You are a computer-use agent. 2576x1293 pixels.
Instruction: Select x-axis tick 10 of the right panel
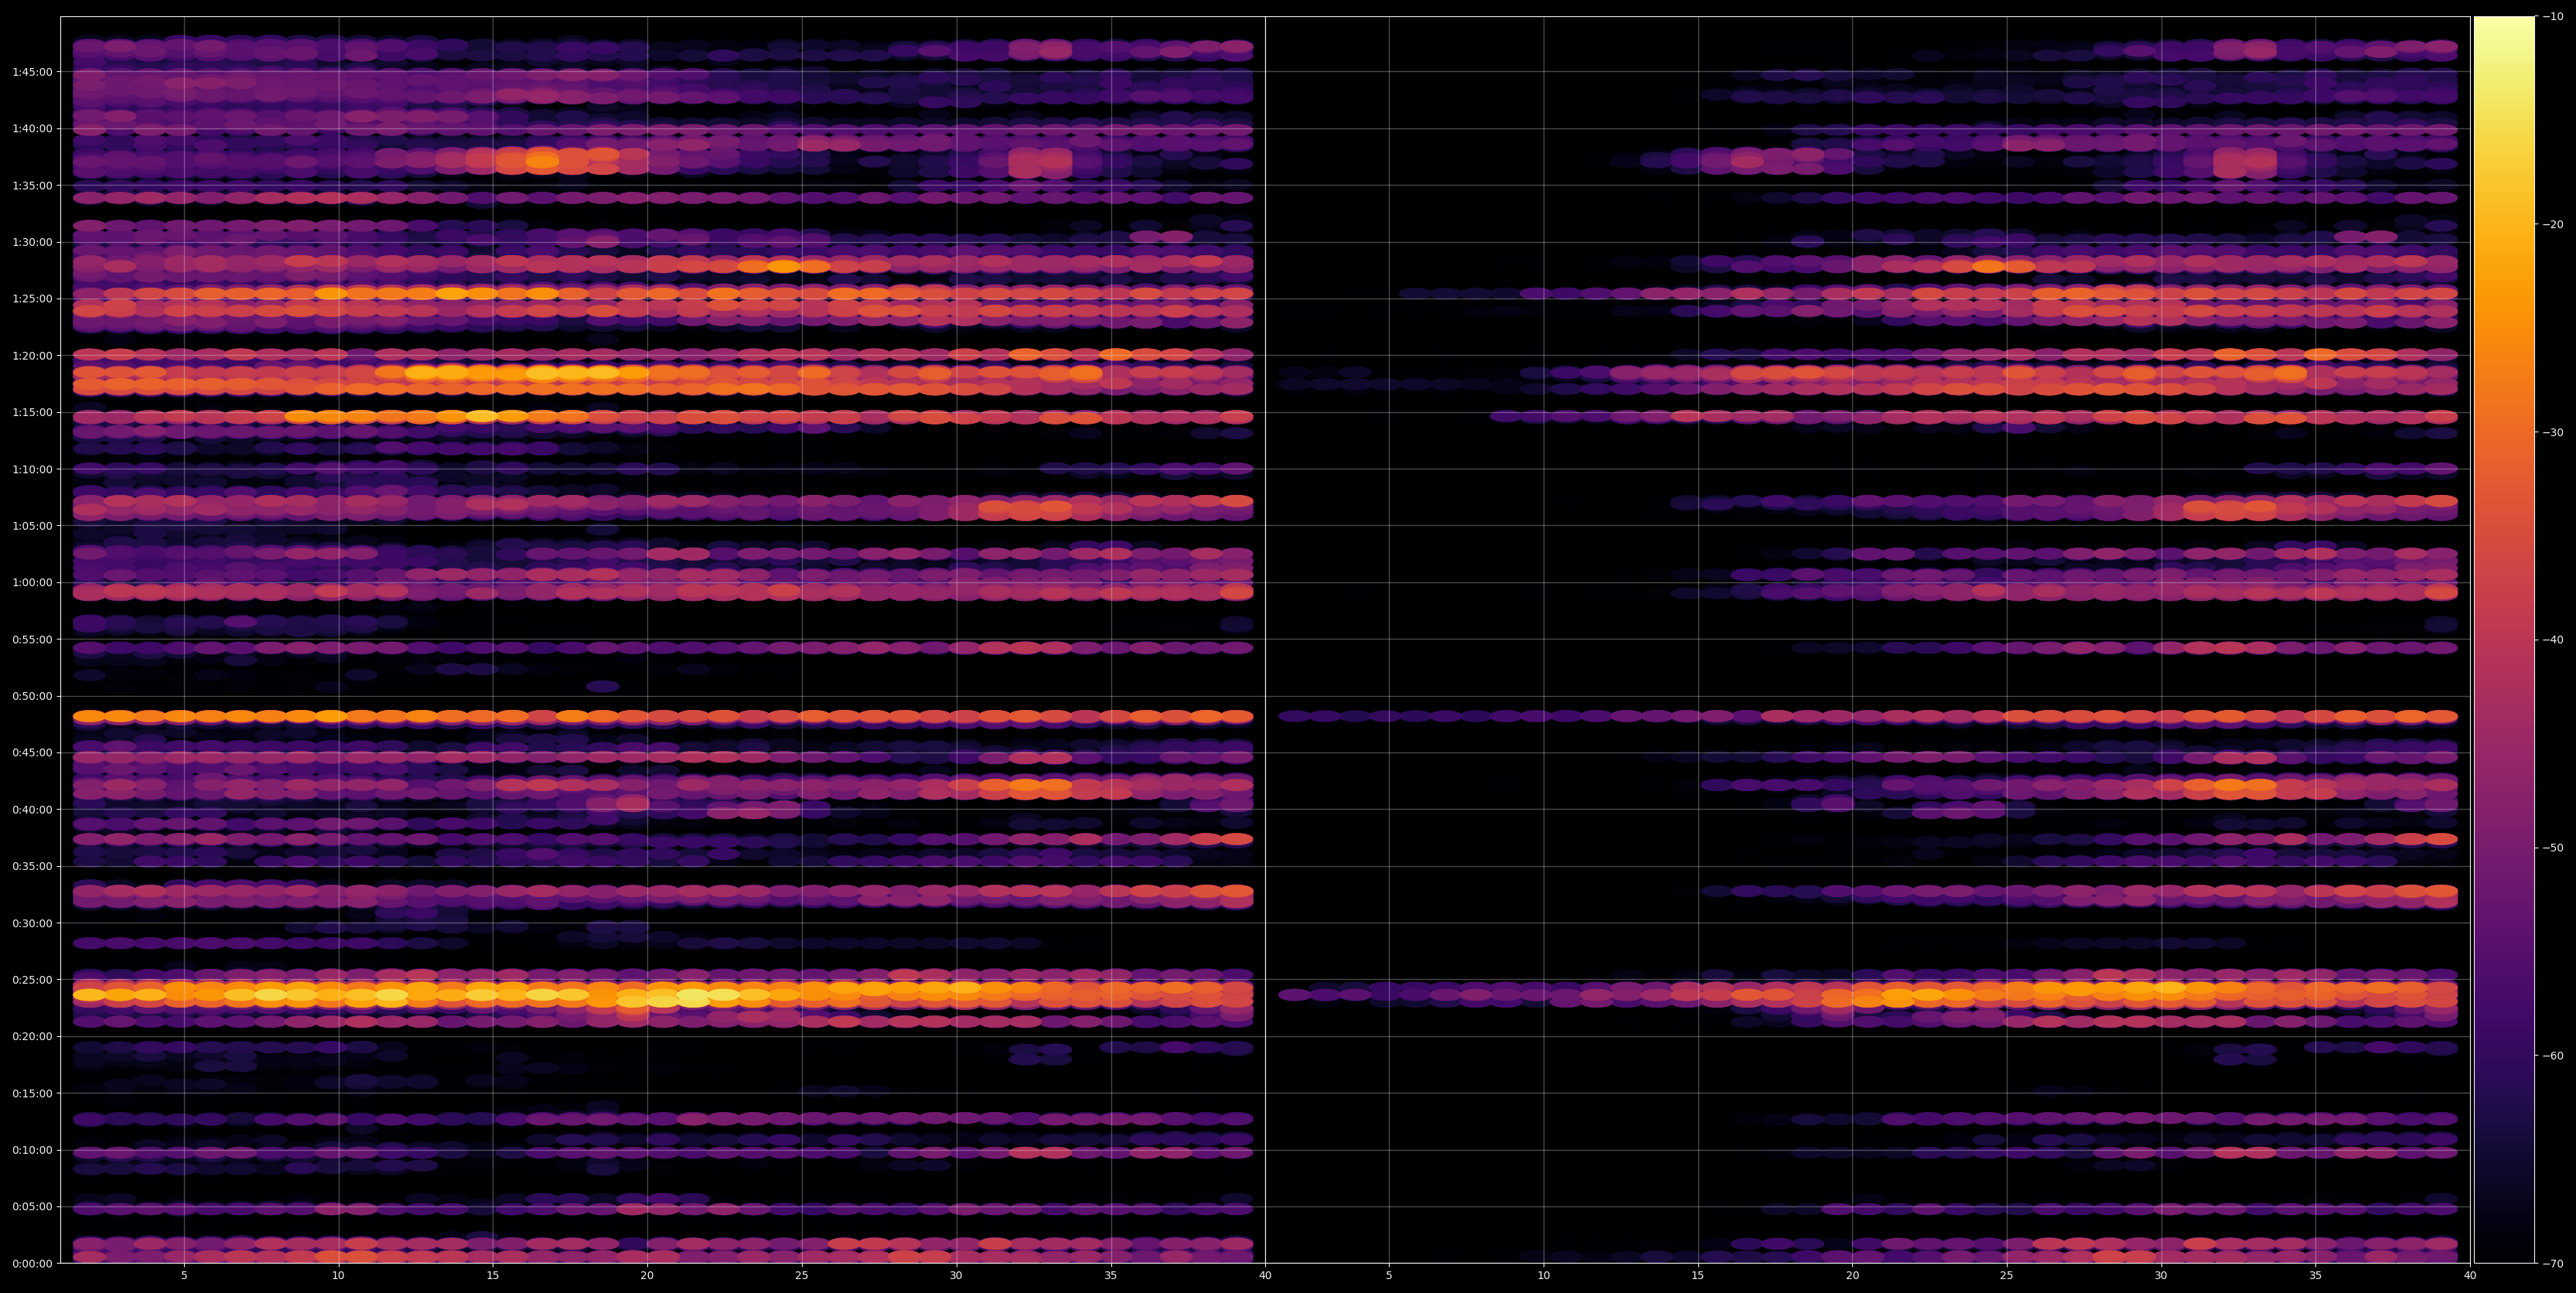(1543, 1275)
